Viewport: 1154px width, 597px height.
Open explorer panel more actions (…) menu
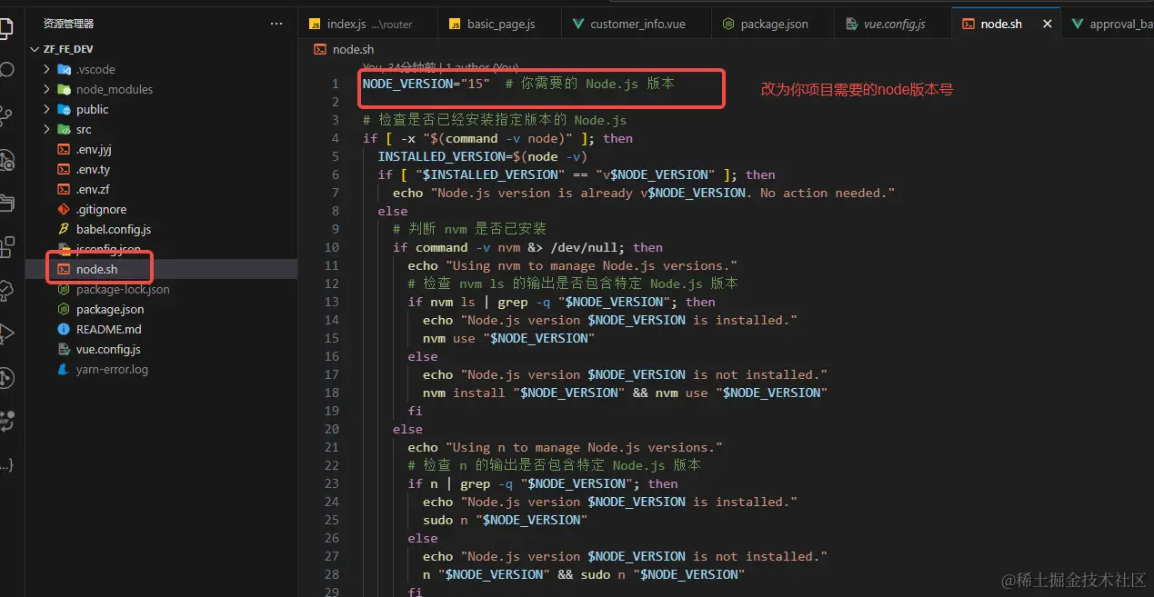[276, 24]
